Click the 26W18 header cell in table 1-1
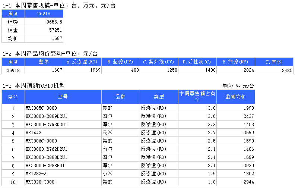This screenshot has height=188, width=295. click(x=44, y=14)
